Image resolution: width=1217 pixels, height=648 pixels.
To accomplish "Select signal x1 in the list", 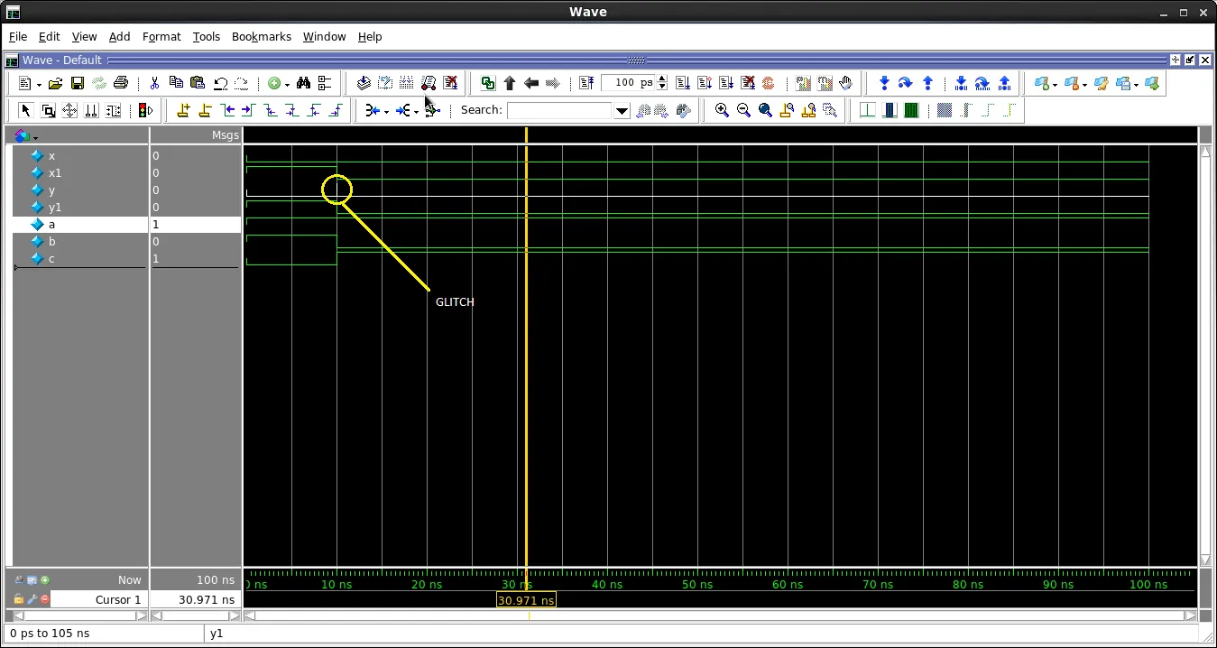I will [x=80, y=173].
